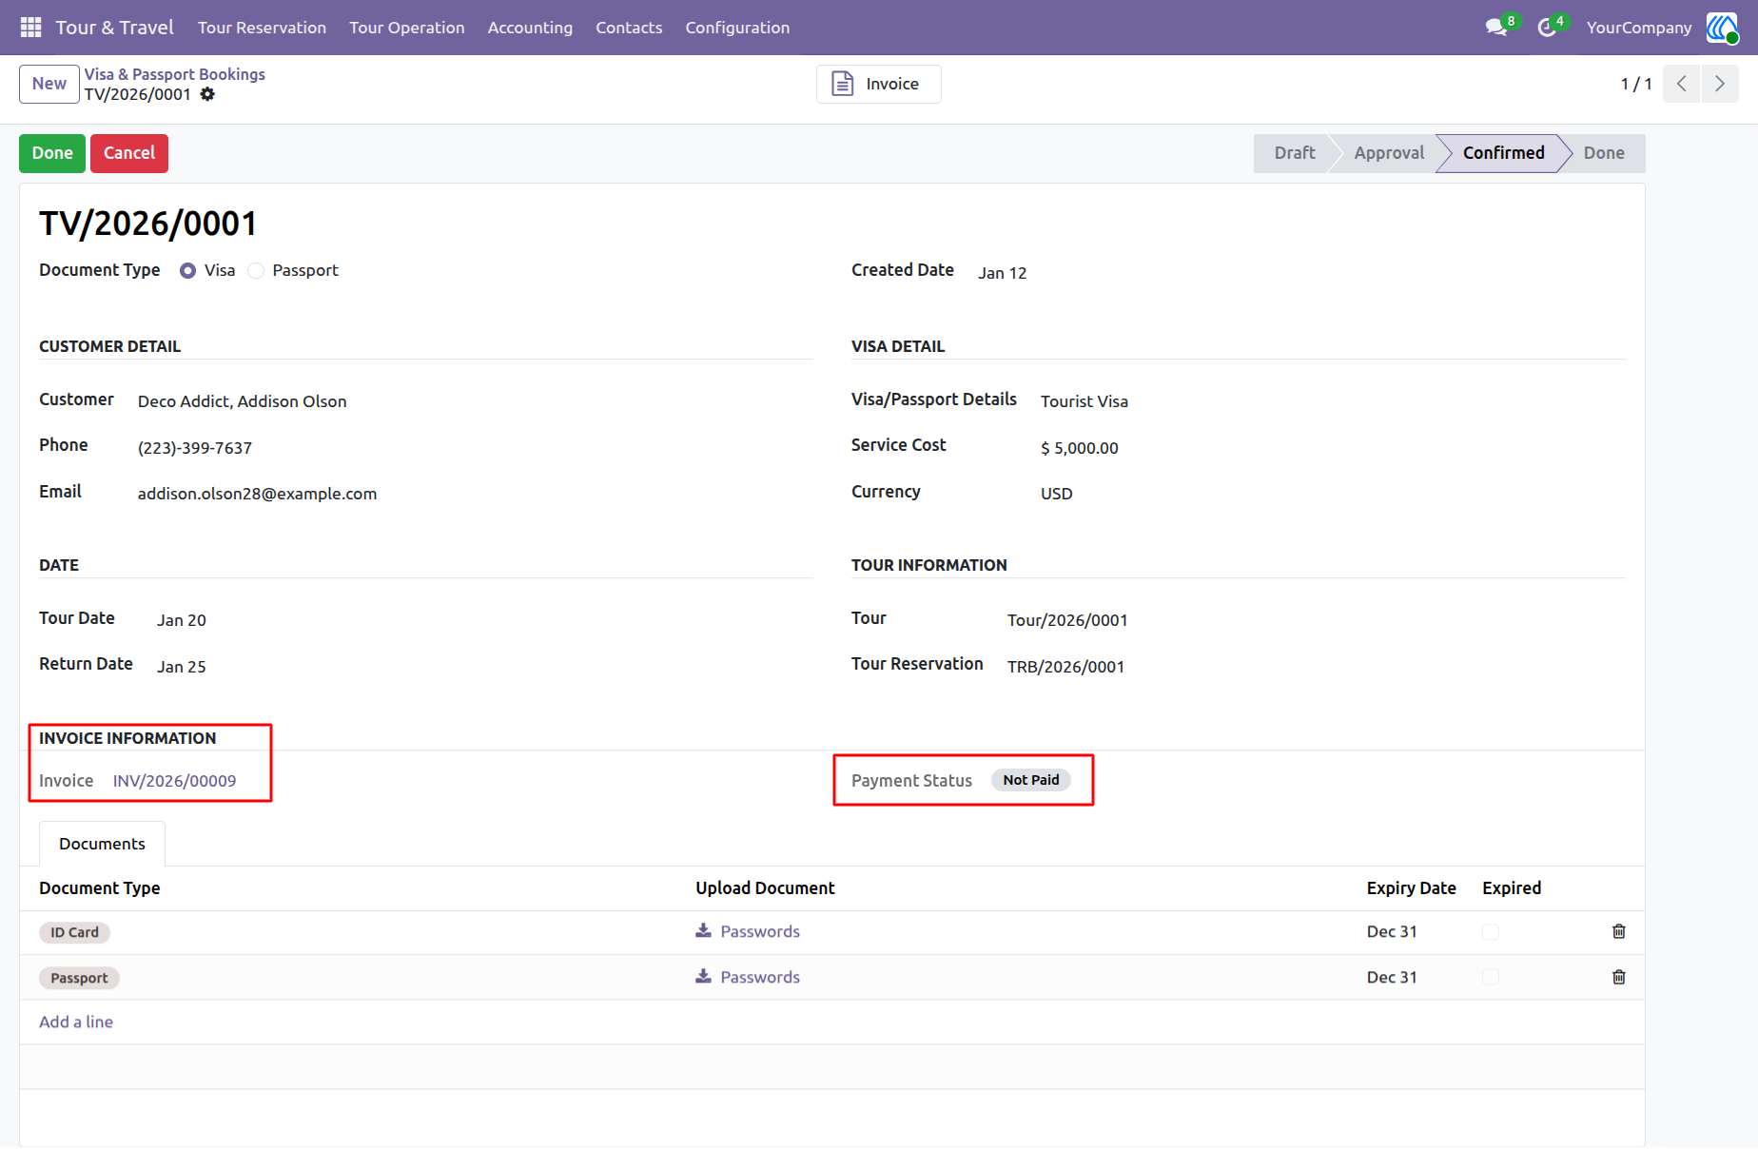Set the status to Draft stage
This screenshot has height=1150, width=1758.
pyautogui.click(x=1294, y=153)
